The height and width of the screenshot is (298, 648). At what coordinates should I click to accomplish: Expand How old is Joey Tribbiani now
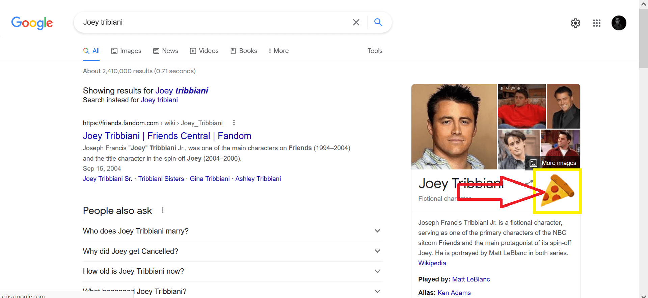pos(233,271)
